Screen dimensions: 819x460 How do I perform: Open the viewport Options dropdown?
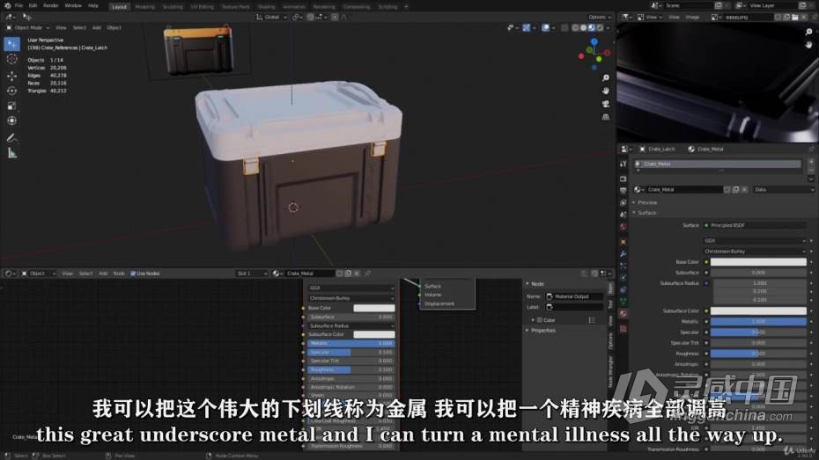[599, 18]
